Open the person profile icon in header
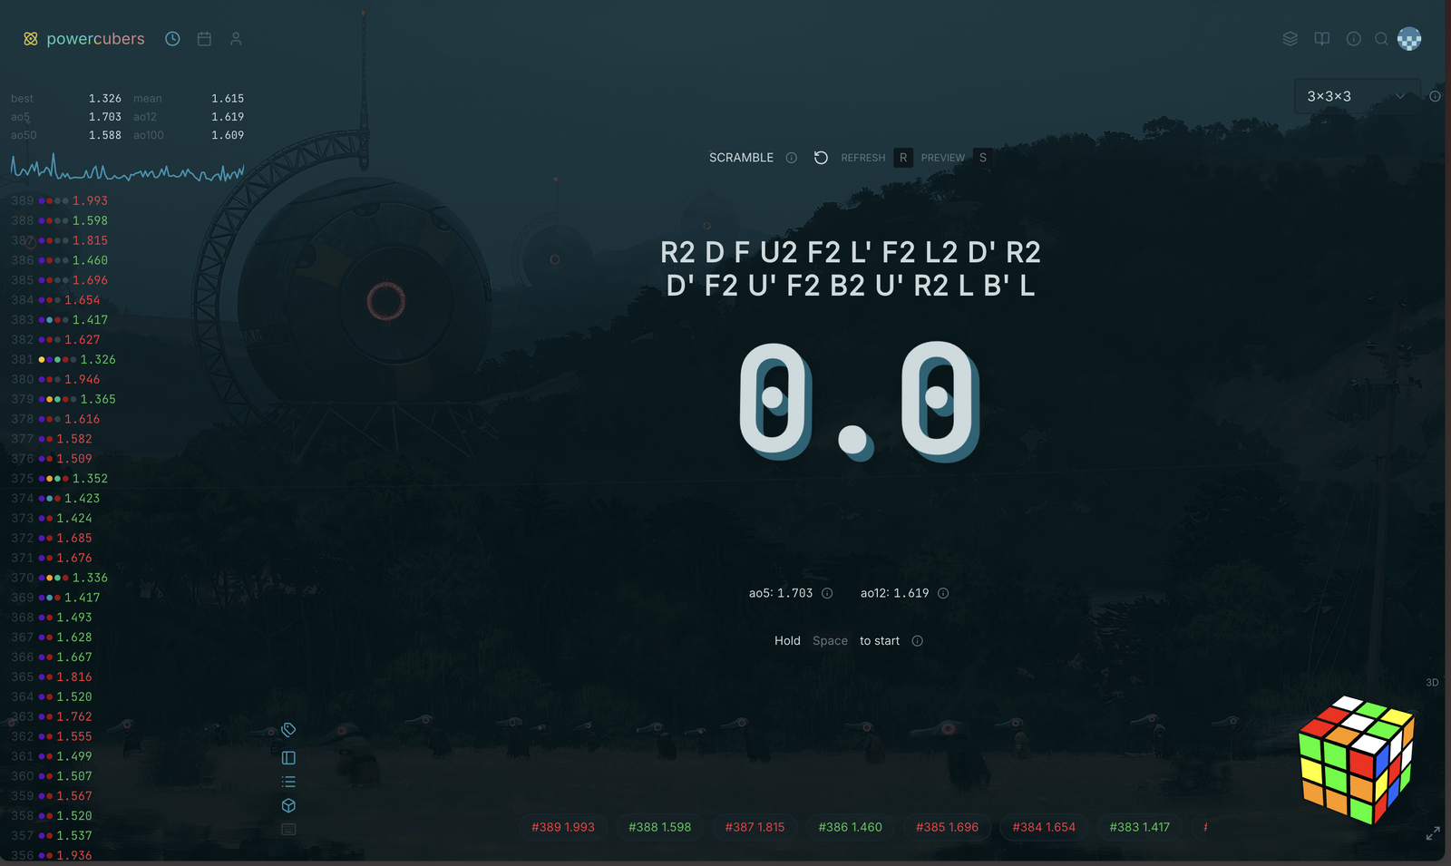 click(236, 39)
